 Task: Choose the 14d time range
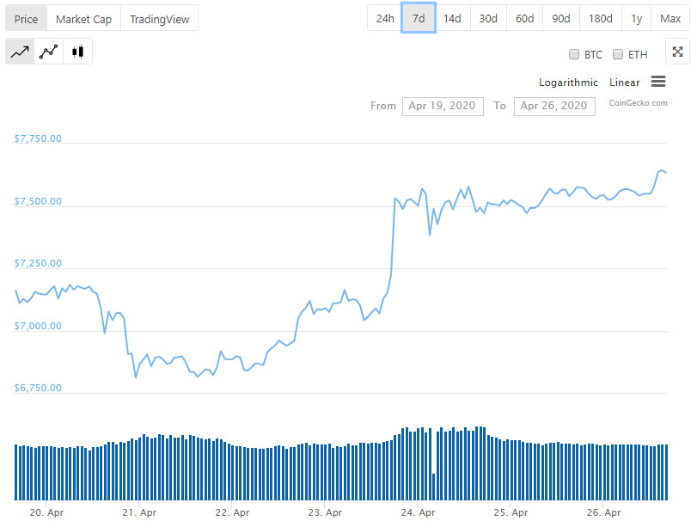[452, 18]
